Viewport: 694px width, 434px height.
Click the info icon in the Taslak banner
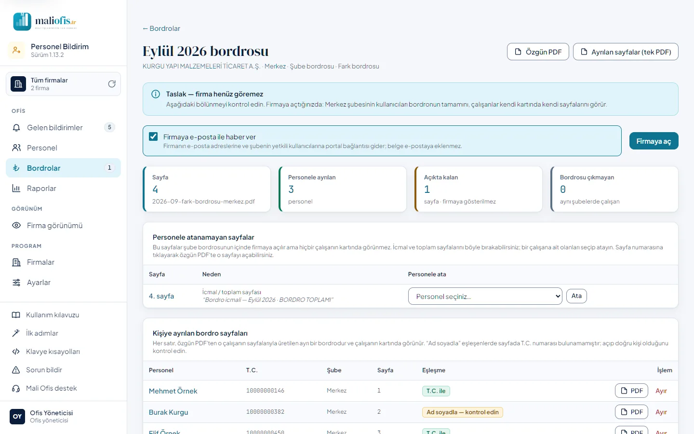tap(156, 94)
